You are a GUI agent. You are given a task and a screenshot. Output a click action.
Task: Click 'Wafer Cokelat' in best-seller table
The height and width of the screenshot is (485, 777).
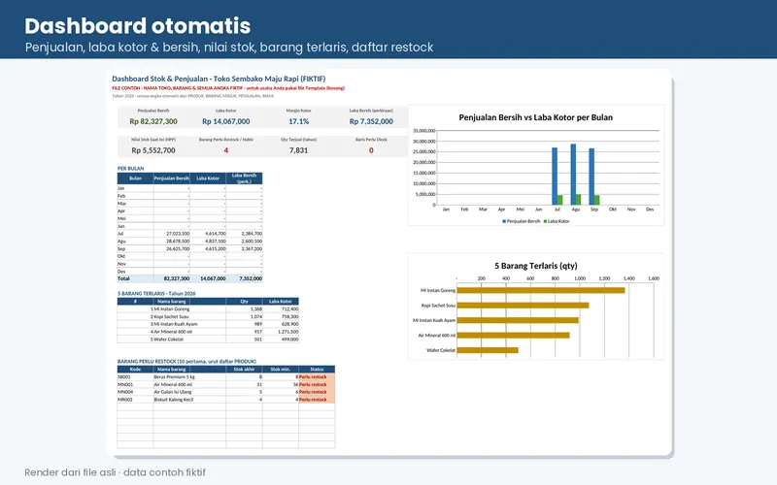tap(168, 339)
